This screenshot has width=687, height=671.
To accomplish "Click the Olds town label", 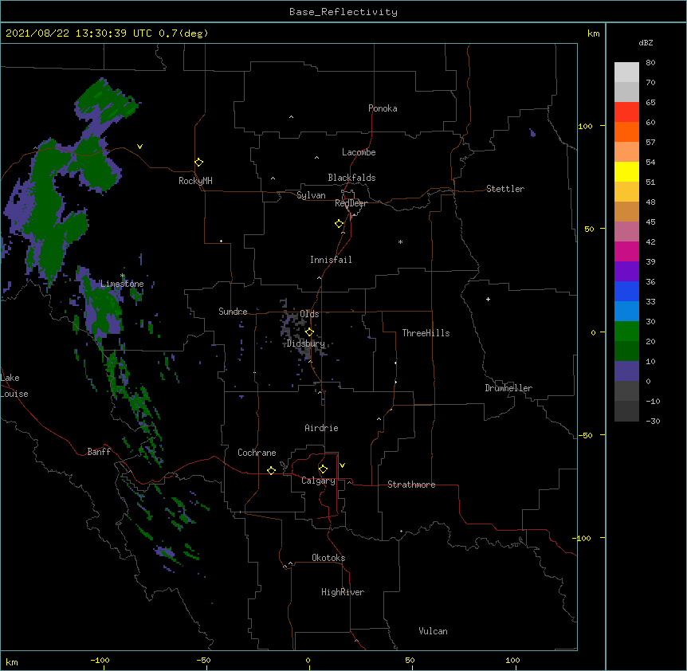I will pyautogui.click(x=309, y=314).
